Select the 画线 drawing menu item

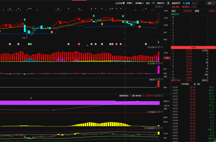[148, 3]
